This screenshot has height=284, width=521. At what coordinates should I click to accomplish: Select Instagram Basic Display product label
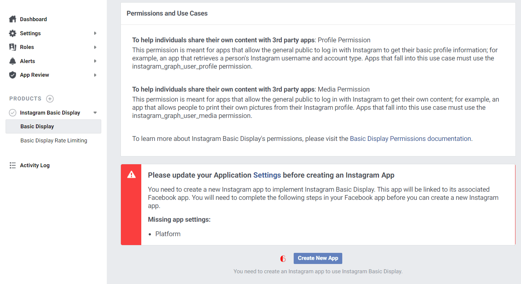[x=50, y=113]
